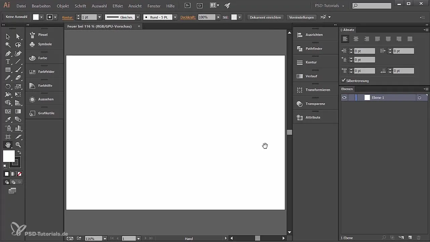Image resolution: width=430 pixels, height=242 pixels.
Task: Click the Kontur link in control bar
Action: coord(68,17)
